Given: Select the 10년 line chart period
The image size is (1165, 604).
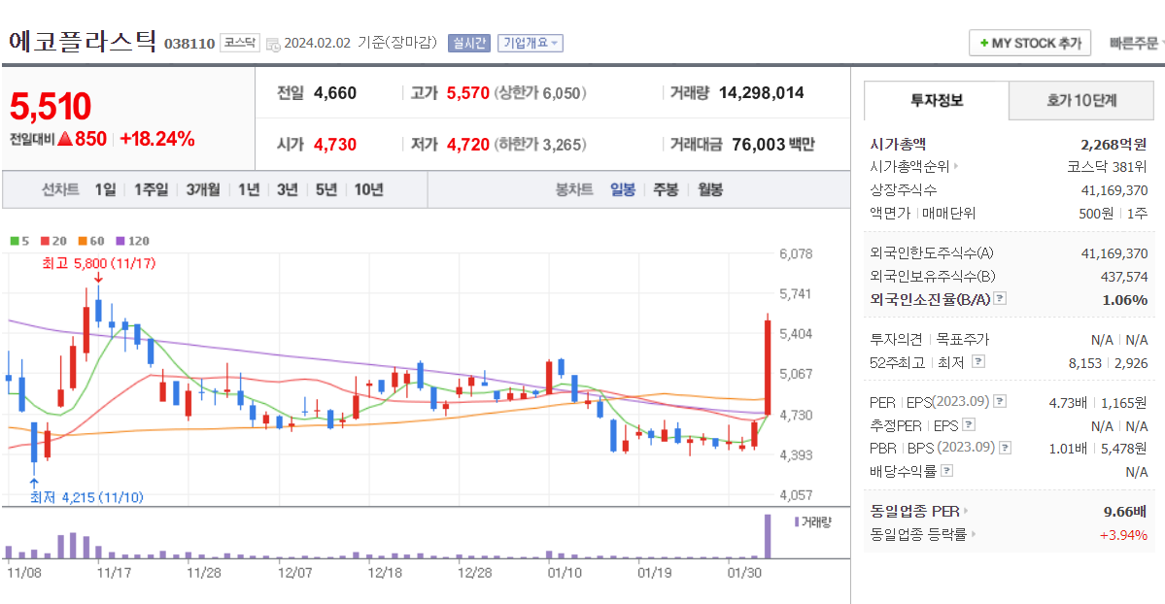Looking at the screenshot, I should 368,189.
